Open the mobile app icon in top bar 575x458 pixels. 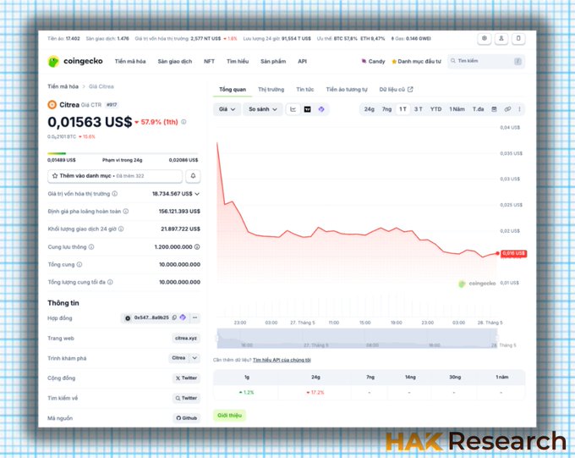click(518, 39)
